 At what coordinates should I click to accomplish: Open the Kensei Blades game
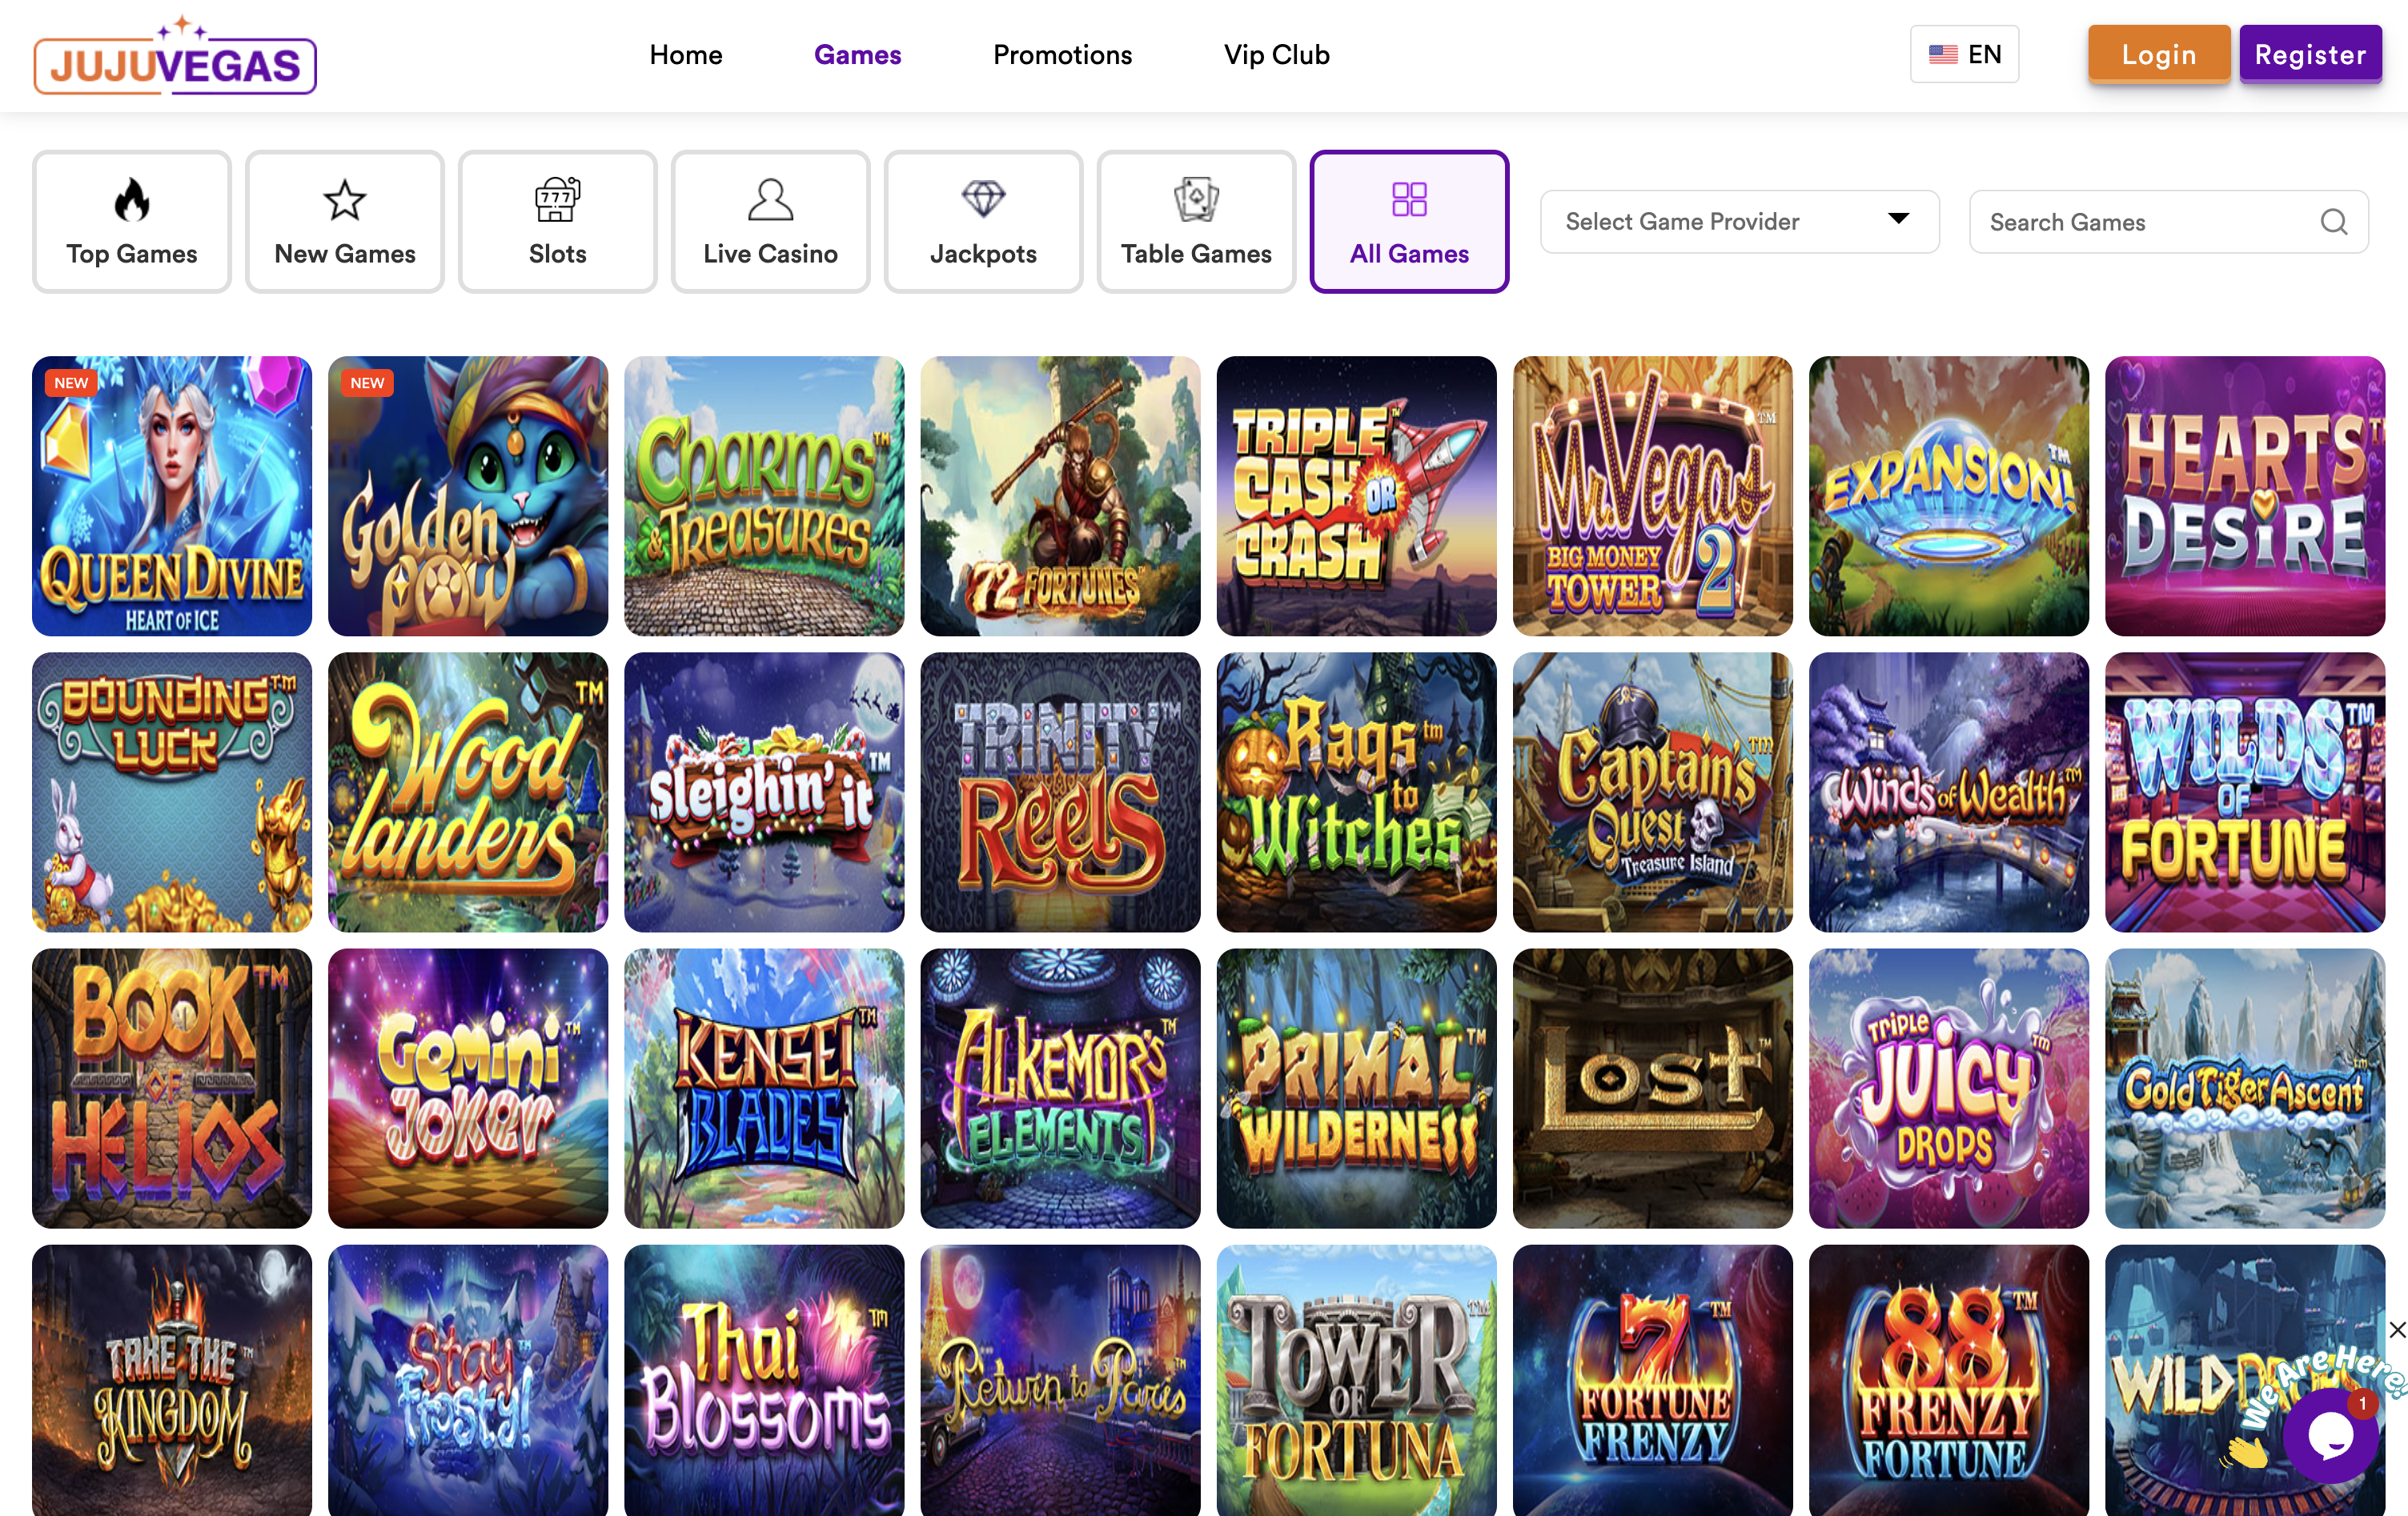click(x=764, y=1088)
